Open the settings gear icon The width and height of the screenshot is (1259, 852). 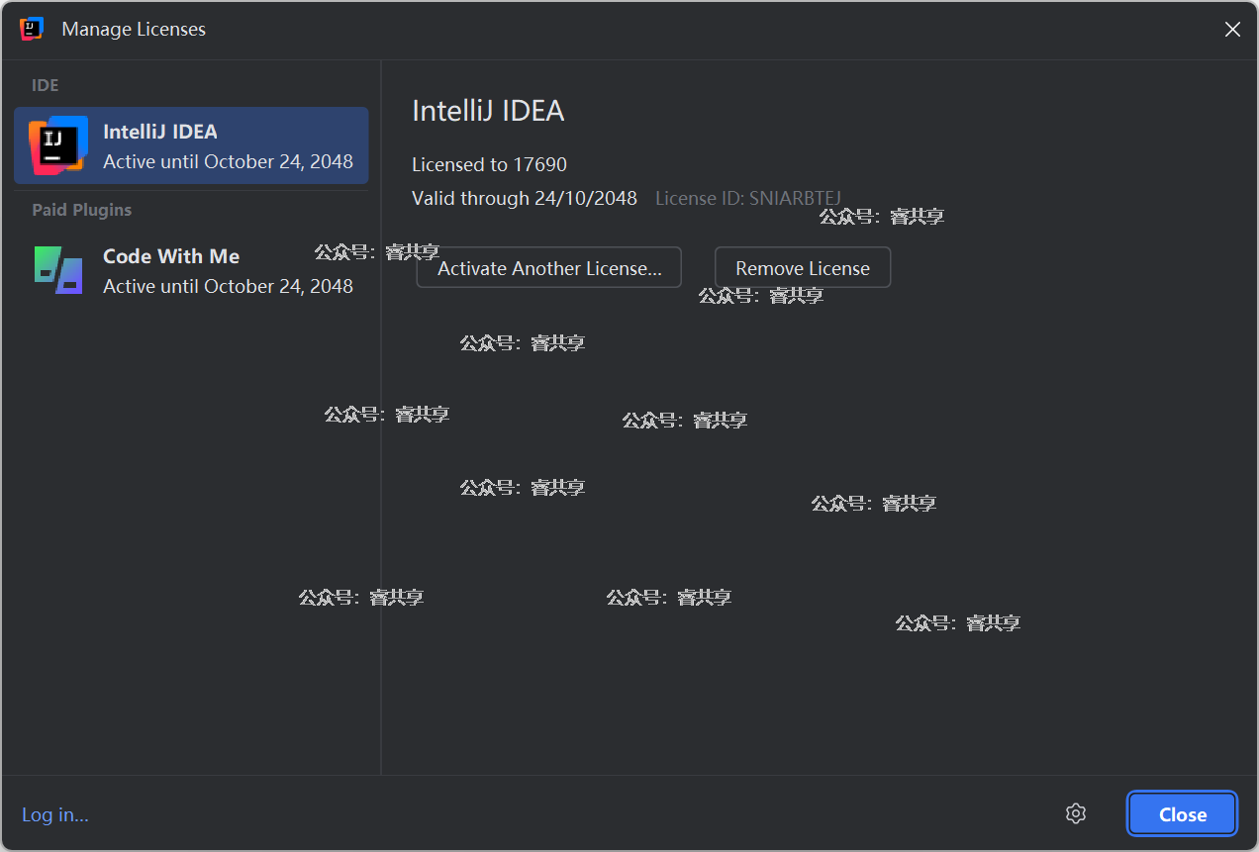pos(1076,813)
